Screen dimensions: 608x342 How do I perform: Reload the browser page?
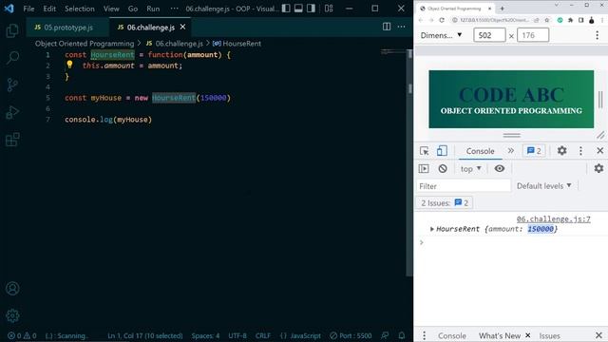point(442,20)
